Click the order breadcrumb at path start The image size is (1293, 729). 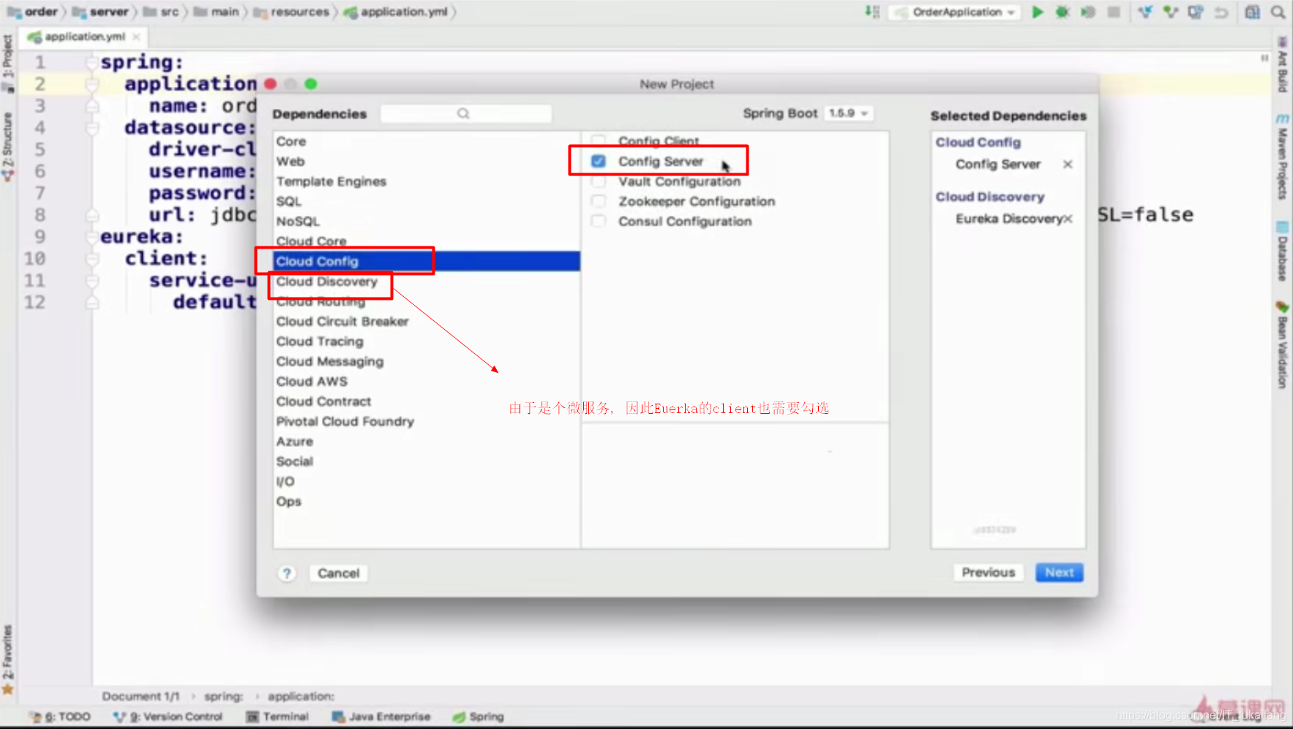click(x=32, y=12)
